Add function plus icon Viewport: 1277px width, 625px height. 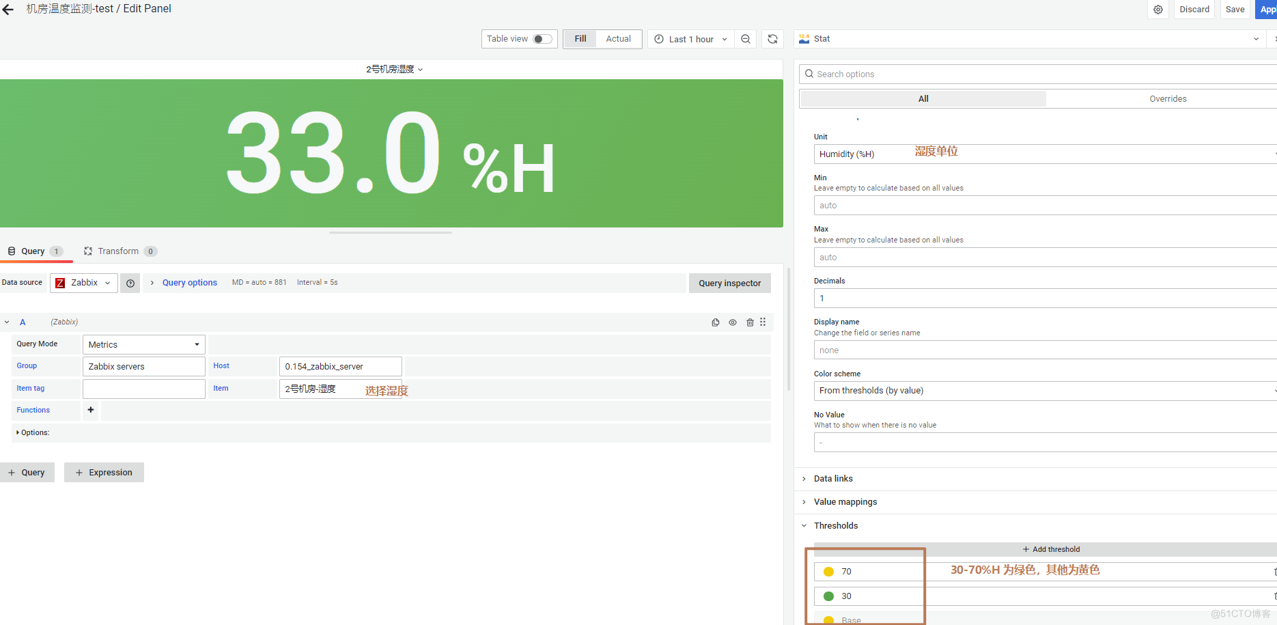coord(91,410)
